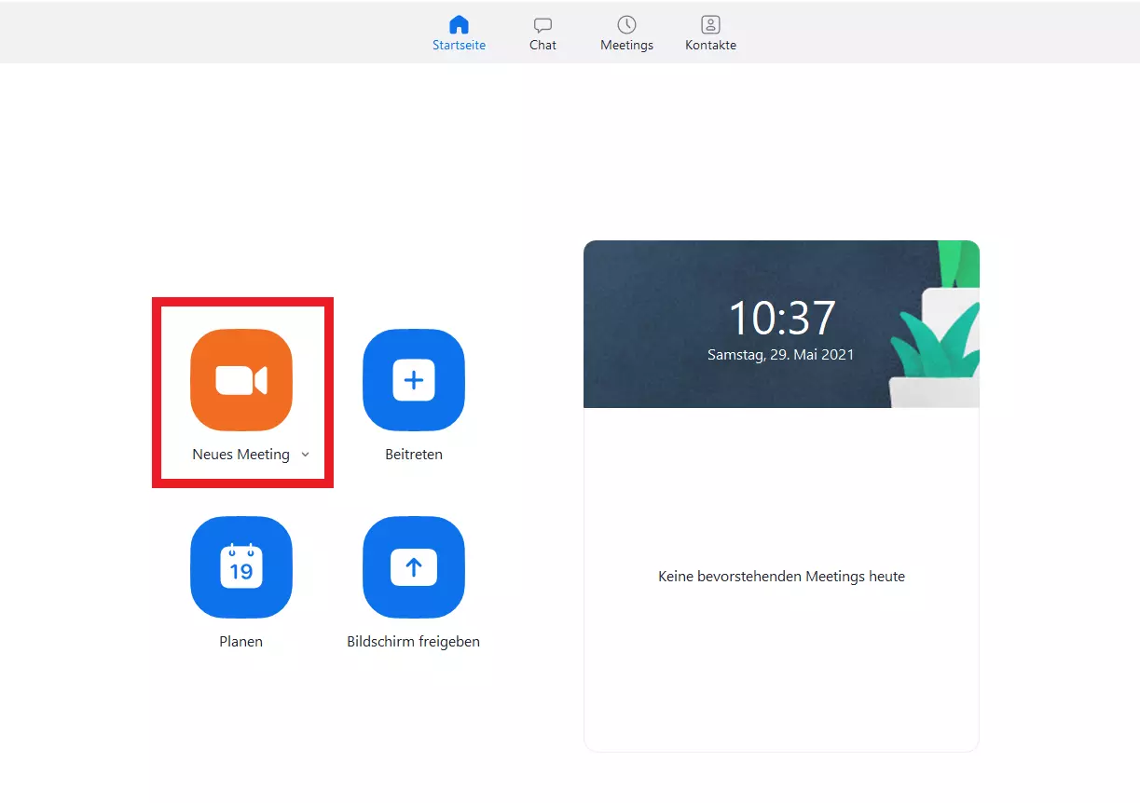Switch to the Startseite tab
Image resolution: width=1140 pixels, height=803 pixels.
pyautogui.click(x=459, y=33)
